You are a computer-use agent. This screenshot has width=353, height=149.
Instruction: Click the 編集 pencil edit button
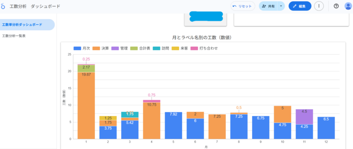(x=300, y=6)
